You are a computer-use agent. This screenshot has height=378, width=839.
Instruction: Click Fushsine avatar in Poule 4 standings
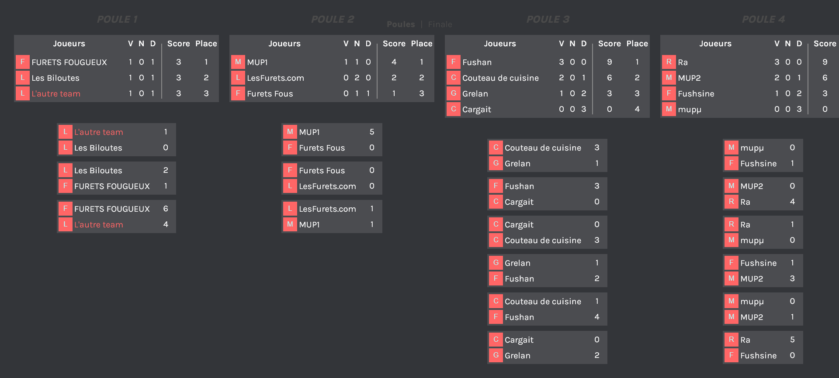(x=669, y=93)
